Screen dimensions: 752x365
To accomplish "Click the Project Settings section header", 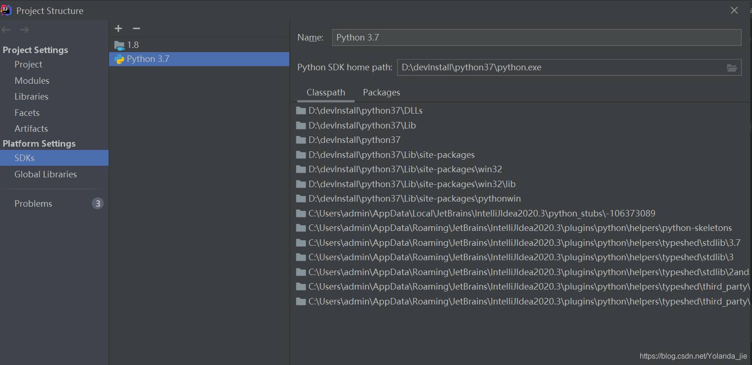I will 35,50.
